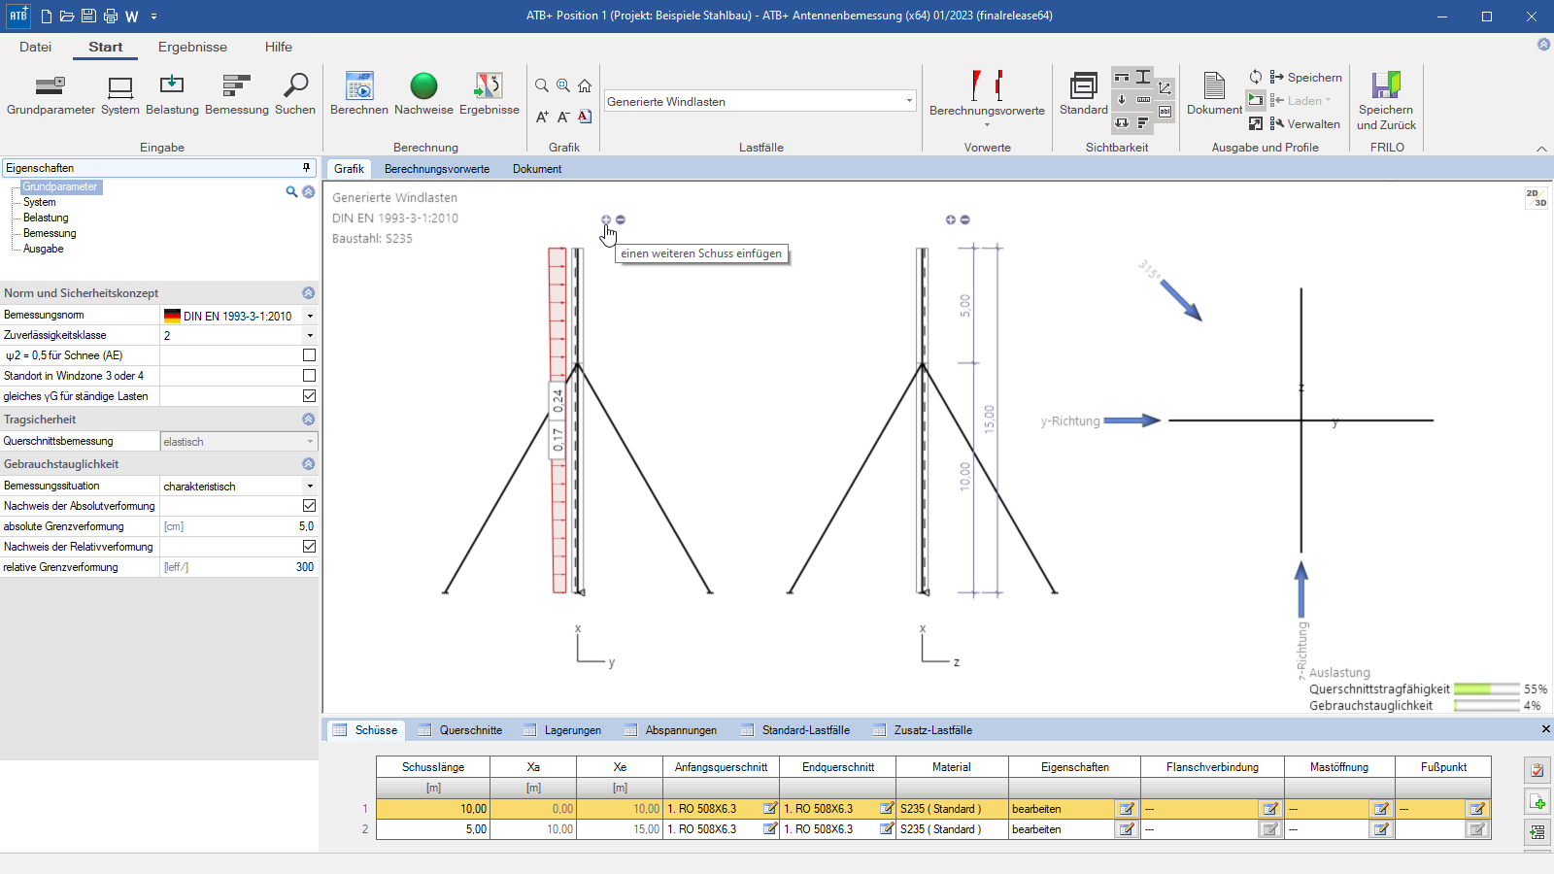
Task: Edit Eigenschaften icon in row 2
Action: [x=1127, y=829]
